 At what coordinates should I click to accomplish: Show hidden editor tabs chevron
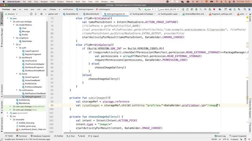[x=246, y=14]
